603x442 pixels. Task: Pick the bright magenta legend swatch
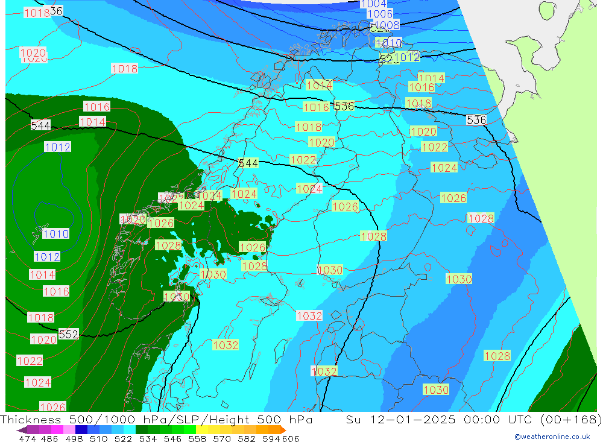[57, 430]
